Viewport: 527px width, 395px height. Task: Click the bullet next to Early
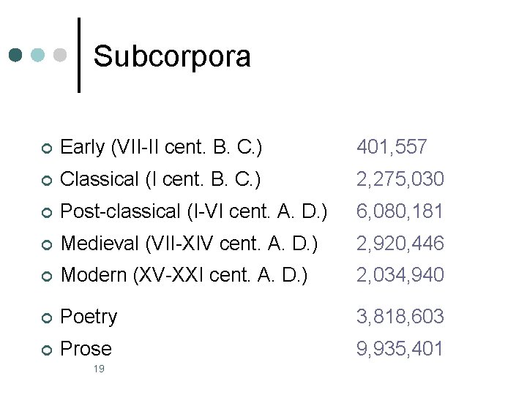tap(46, 148)
